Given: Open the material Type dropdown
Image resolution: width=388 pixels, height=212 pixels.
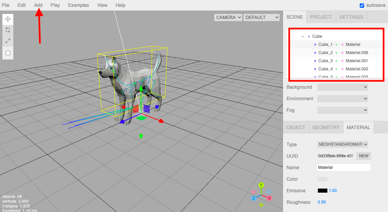Looking at the screenshot, I should [343, 144].
